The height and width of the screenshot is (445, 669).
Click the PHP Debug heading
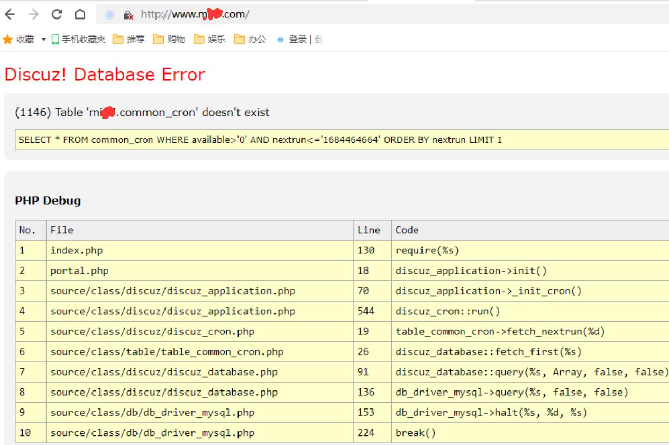tap(48, 201)
